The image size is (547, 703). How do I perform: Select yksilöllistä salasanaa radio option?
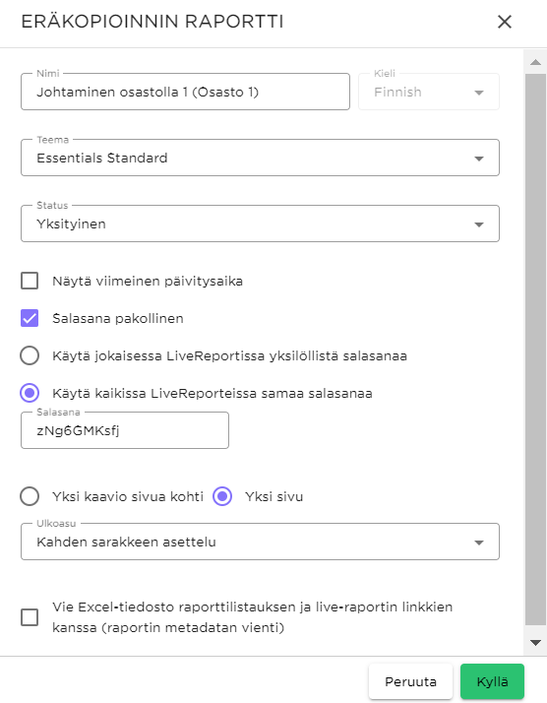click(x=30, y=356)
